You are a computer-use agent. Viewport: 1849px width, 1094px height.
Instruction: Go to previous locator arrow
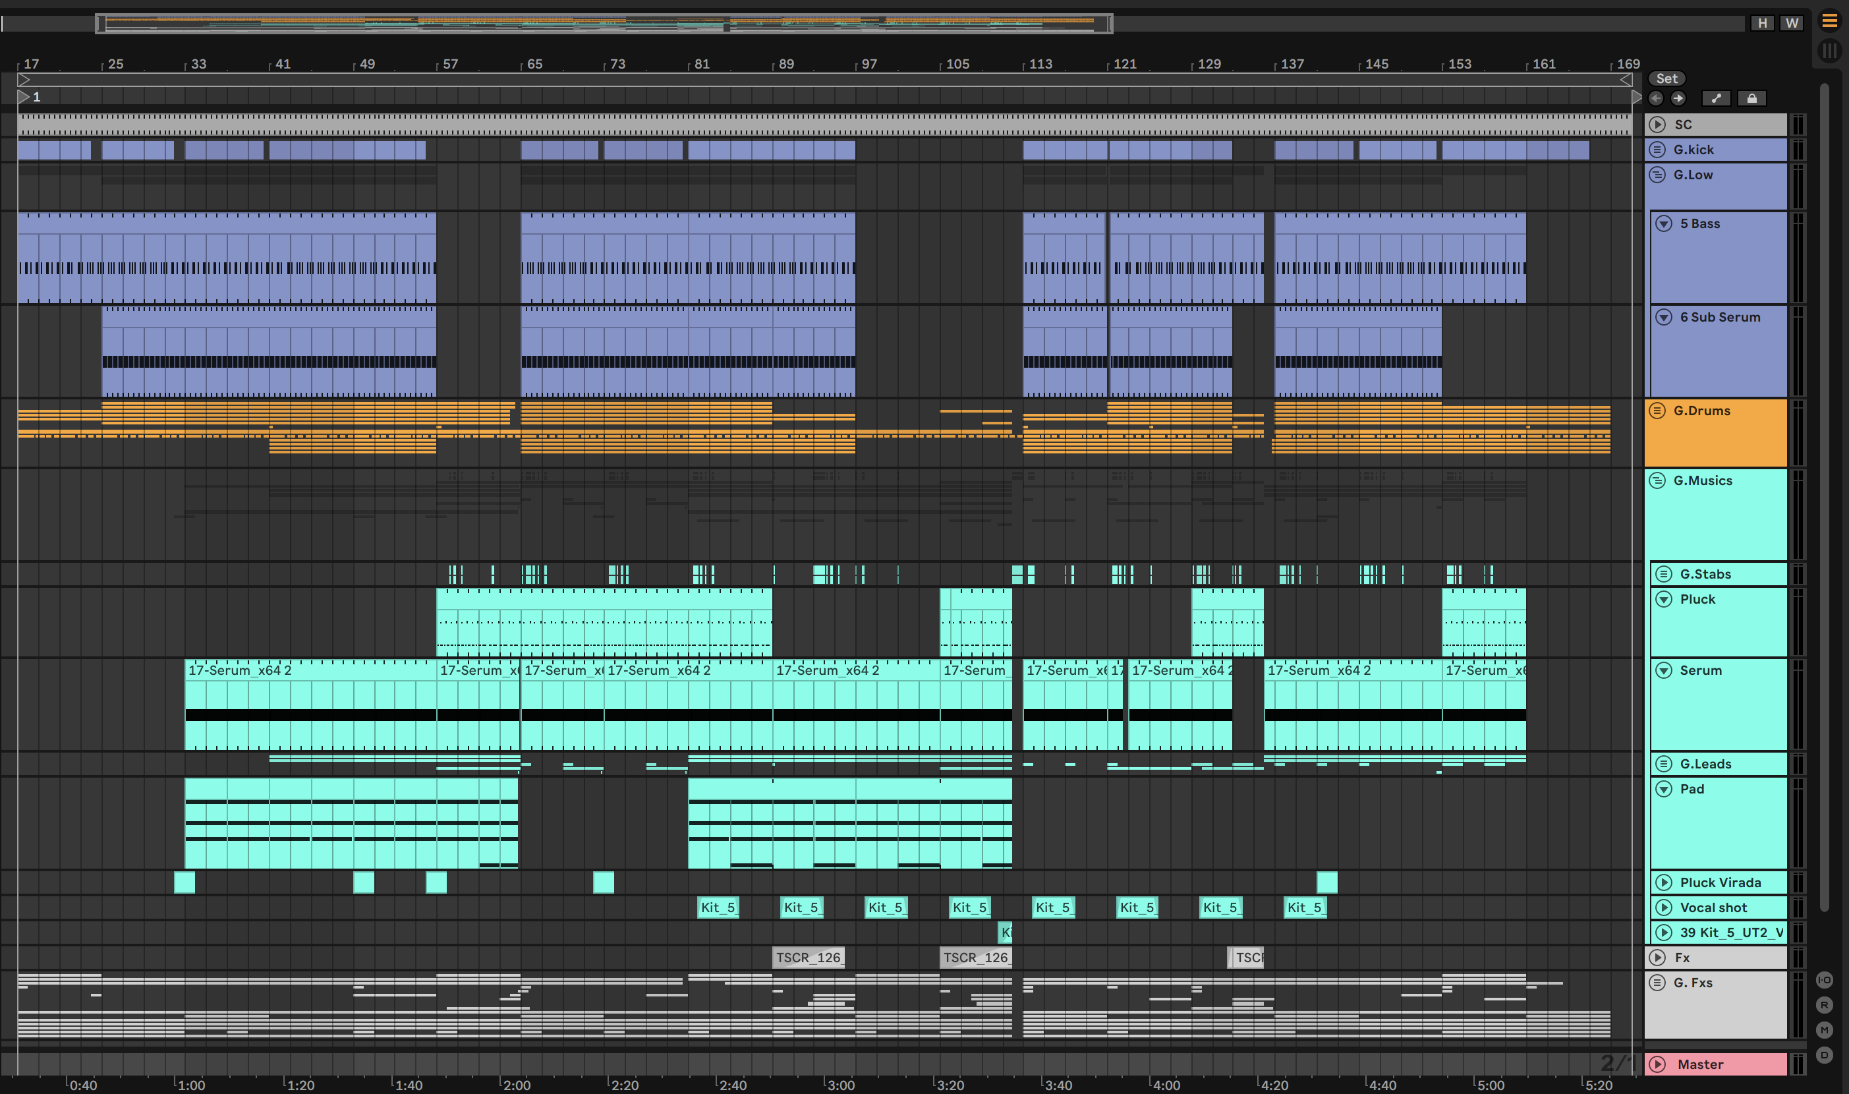click(1656, 98)
